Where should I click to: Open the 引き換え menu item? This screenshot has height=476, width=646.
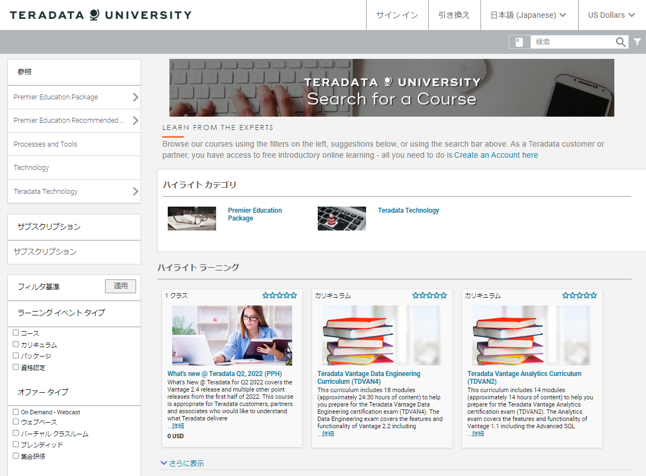click(x=454, y=15)
